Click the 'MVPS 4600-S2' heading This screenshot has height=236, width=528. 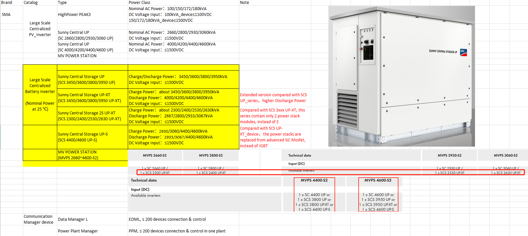tap(378, 180)
